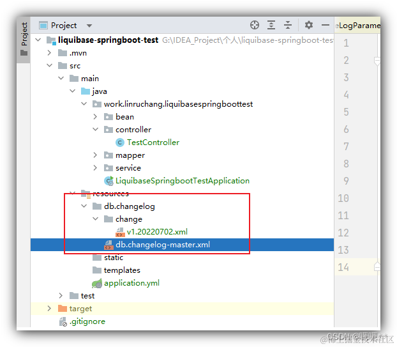Open the Project view dropdown arrow
This screenshot has width=397, height=347.
[x=89, y=26]
